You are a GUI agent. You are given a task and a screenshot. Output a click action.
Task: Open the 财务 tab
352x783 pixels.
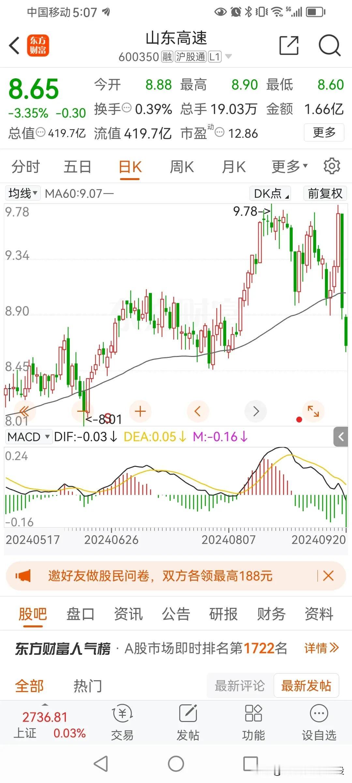[271, 614]
